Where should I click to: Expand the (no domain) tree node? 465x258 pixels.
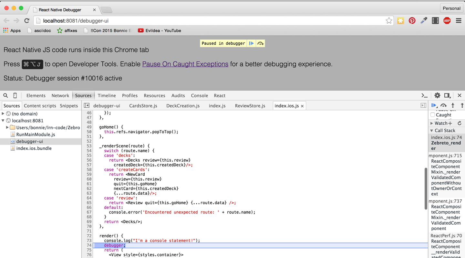click(x=3, y=113)
